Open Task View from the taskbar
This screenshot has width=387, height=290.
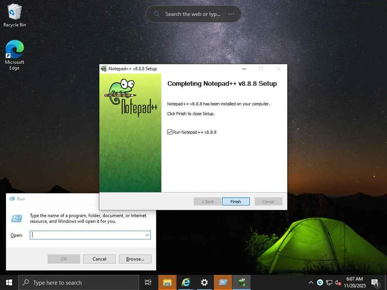(x=148, y=282)
